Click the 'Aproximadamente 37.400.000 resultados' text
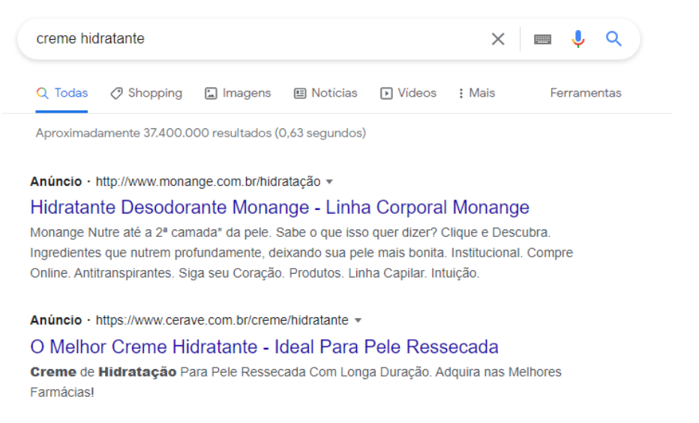Image resolution: width=699 pixels, height=423 pixels. point(200,133)
